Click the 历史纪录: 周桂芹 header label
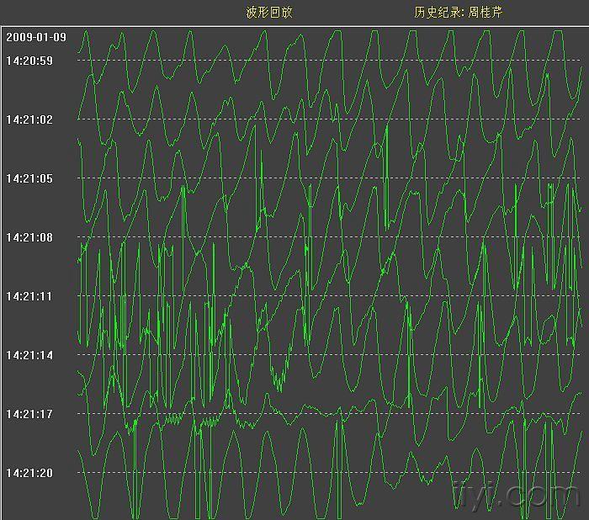 pos(458,13)
